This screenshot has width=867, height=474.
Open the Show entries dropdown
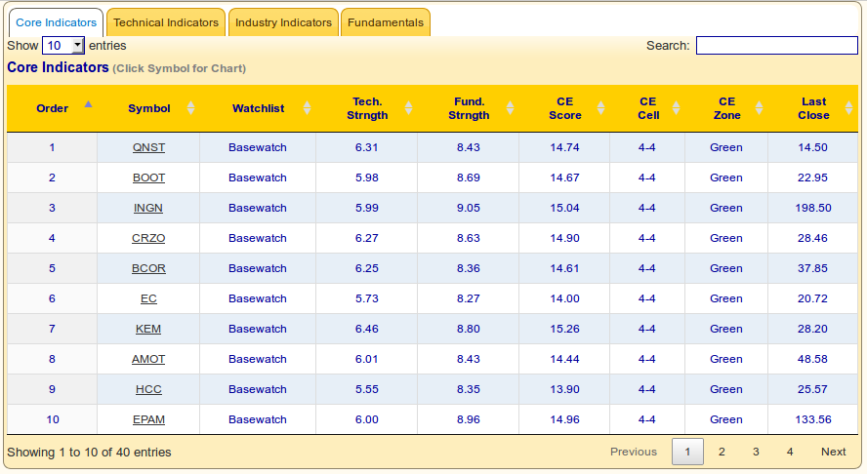point(63,45)
